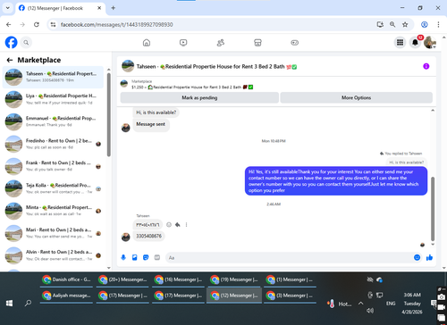This screenshot has width=447, height=325.
Task: Reload the page
Action: [37, 24]
